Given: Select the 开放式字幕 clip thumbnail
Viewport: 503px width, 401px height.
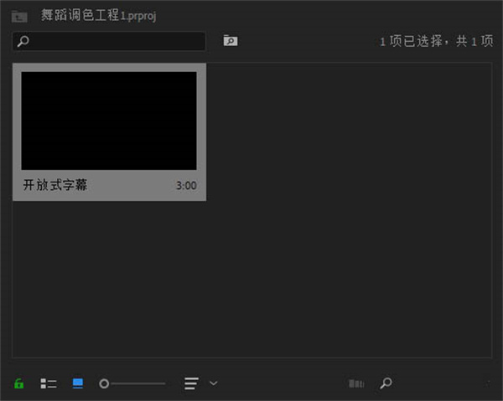Looking at the screenshot, I should click(x=109, y=121).
